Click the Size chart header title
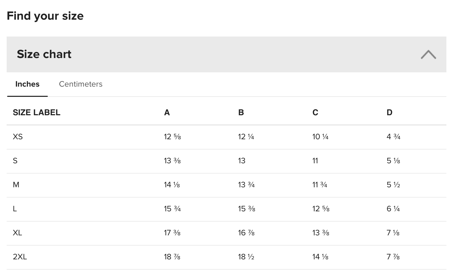This screenshot has height=278, width=451. click(44, 54)
